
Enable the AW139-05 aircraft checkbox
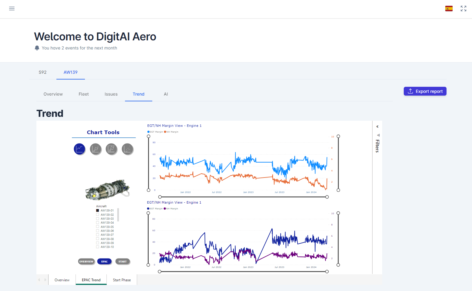[97, 227]
